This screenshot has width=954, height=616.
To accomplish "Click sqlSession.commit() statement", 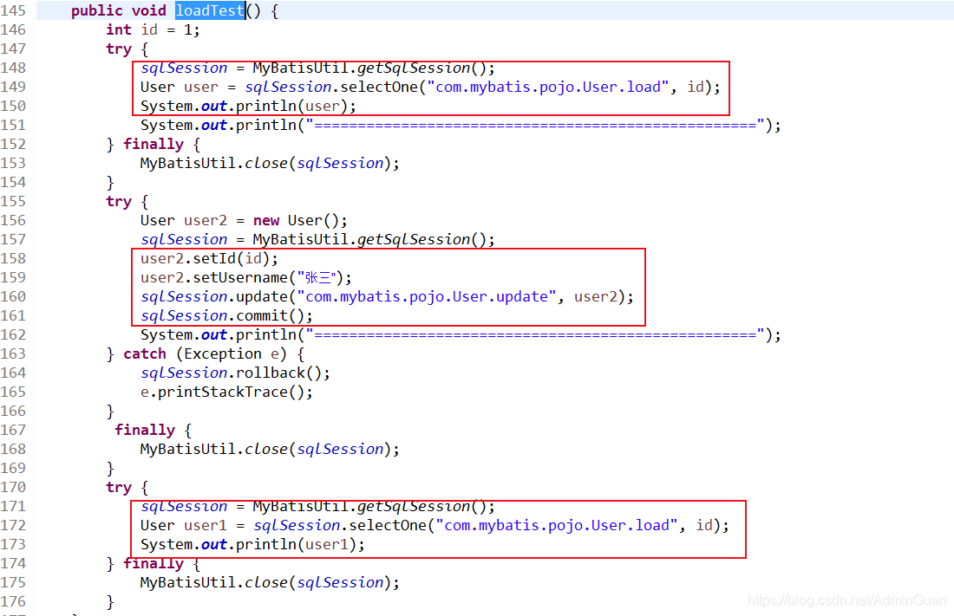I will click(x=226, y=315).
